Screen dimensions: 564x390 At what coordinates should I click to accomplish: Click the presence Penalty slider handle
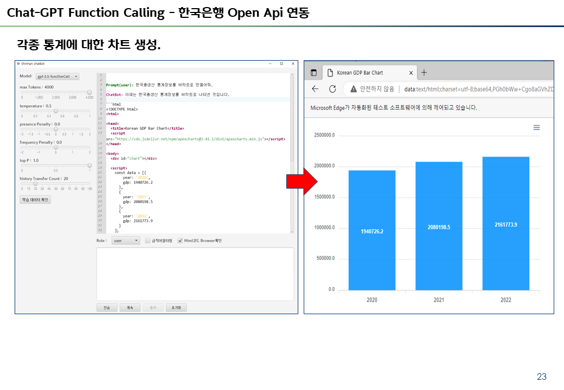56,129
